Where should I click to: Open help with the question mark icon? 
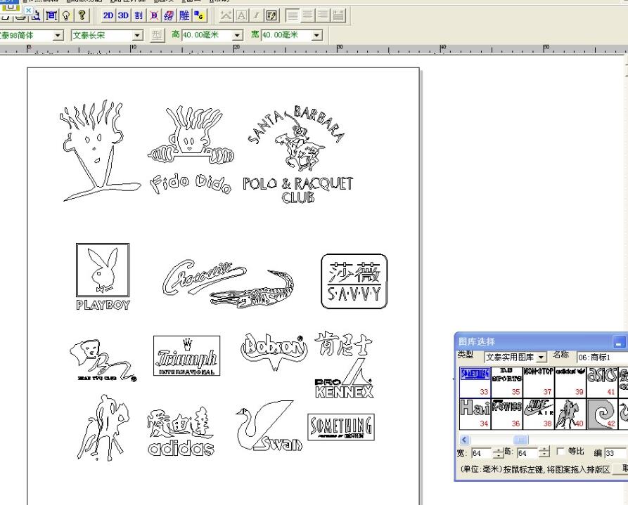(x=82, y=15)
